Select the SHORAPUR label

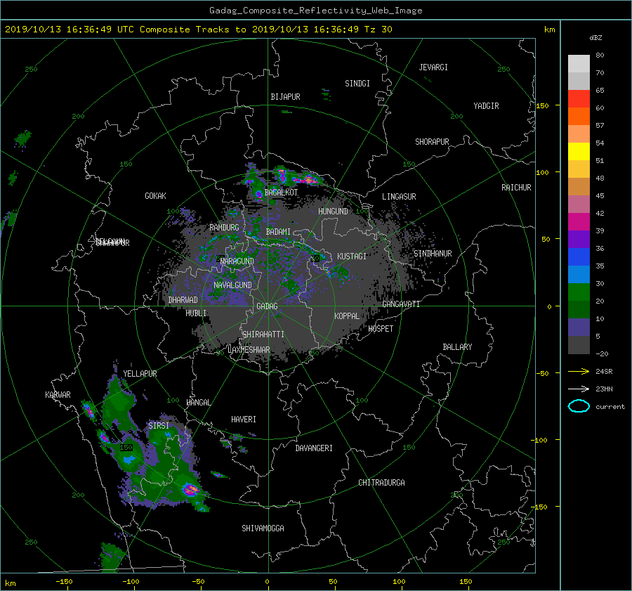coord(432,142)
